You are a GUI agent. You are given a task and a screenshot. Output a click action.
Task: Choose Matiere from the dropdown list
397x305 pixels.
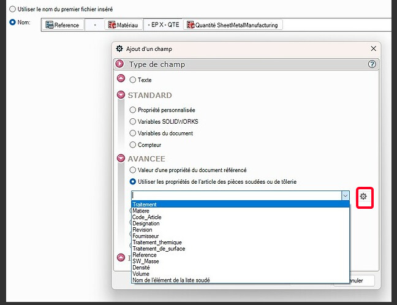(x=142, y=211)
